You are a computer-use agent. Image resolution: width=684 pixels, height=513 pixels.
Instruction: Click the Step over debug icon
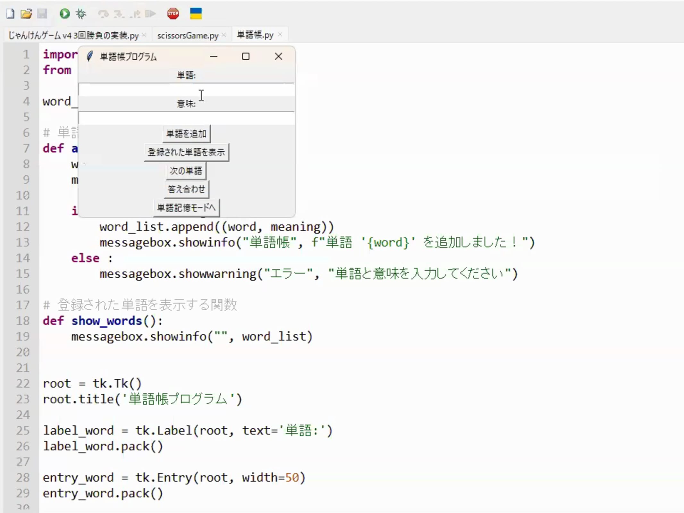click(x=103, y=14)
